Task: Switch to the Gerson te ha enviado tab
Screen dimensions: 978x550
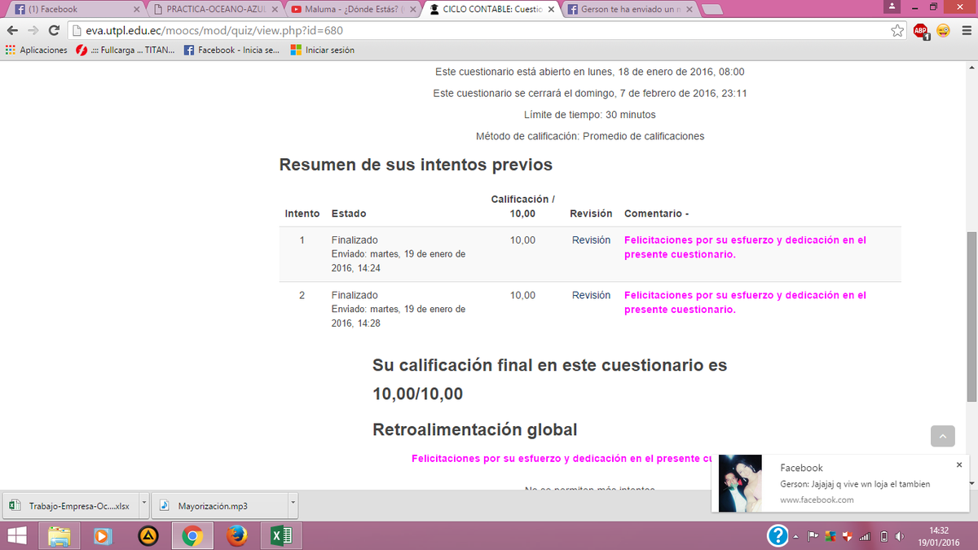Action: click(x=629, y=10)
